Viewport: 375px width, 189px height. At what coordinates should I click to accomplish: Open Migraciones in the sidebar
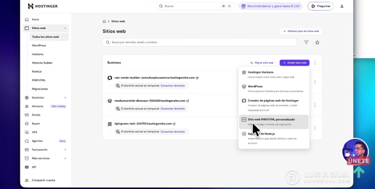(40, 89)
